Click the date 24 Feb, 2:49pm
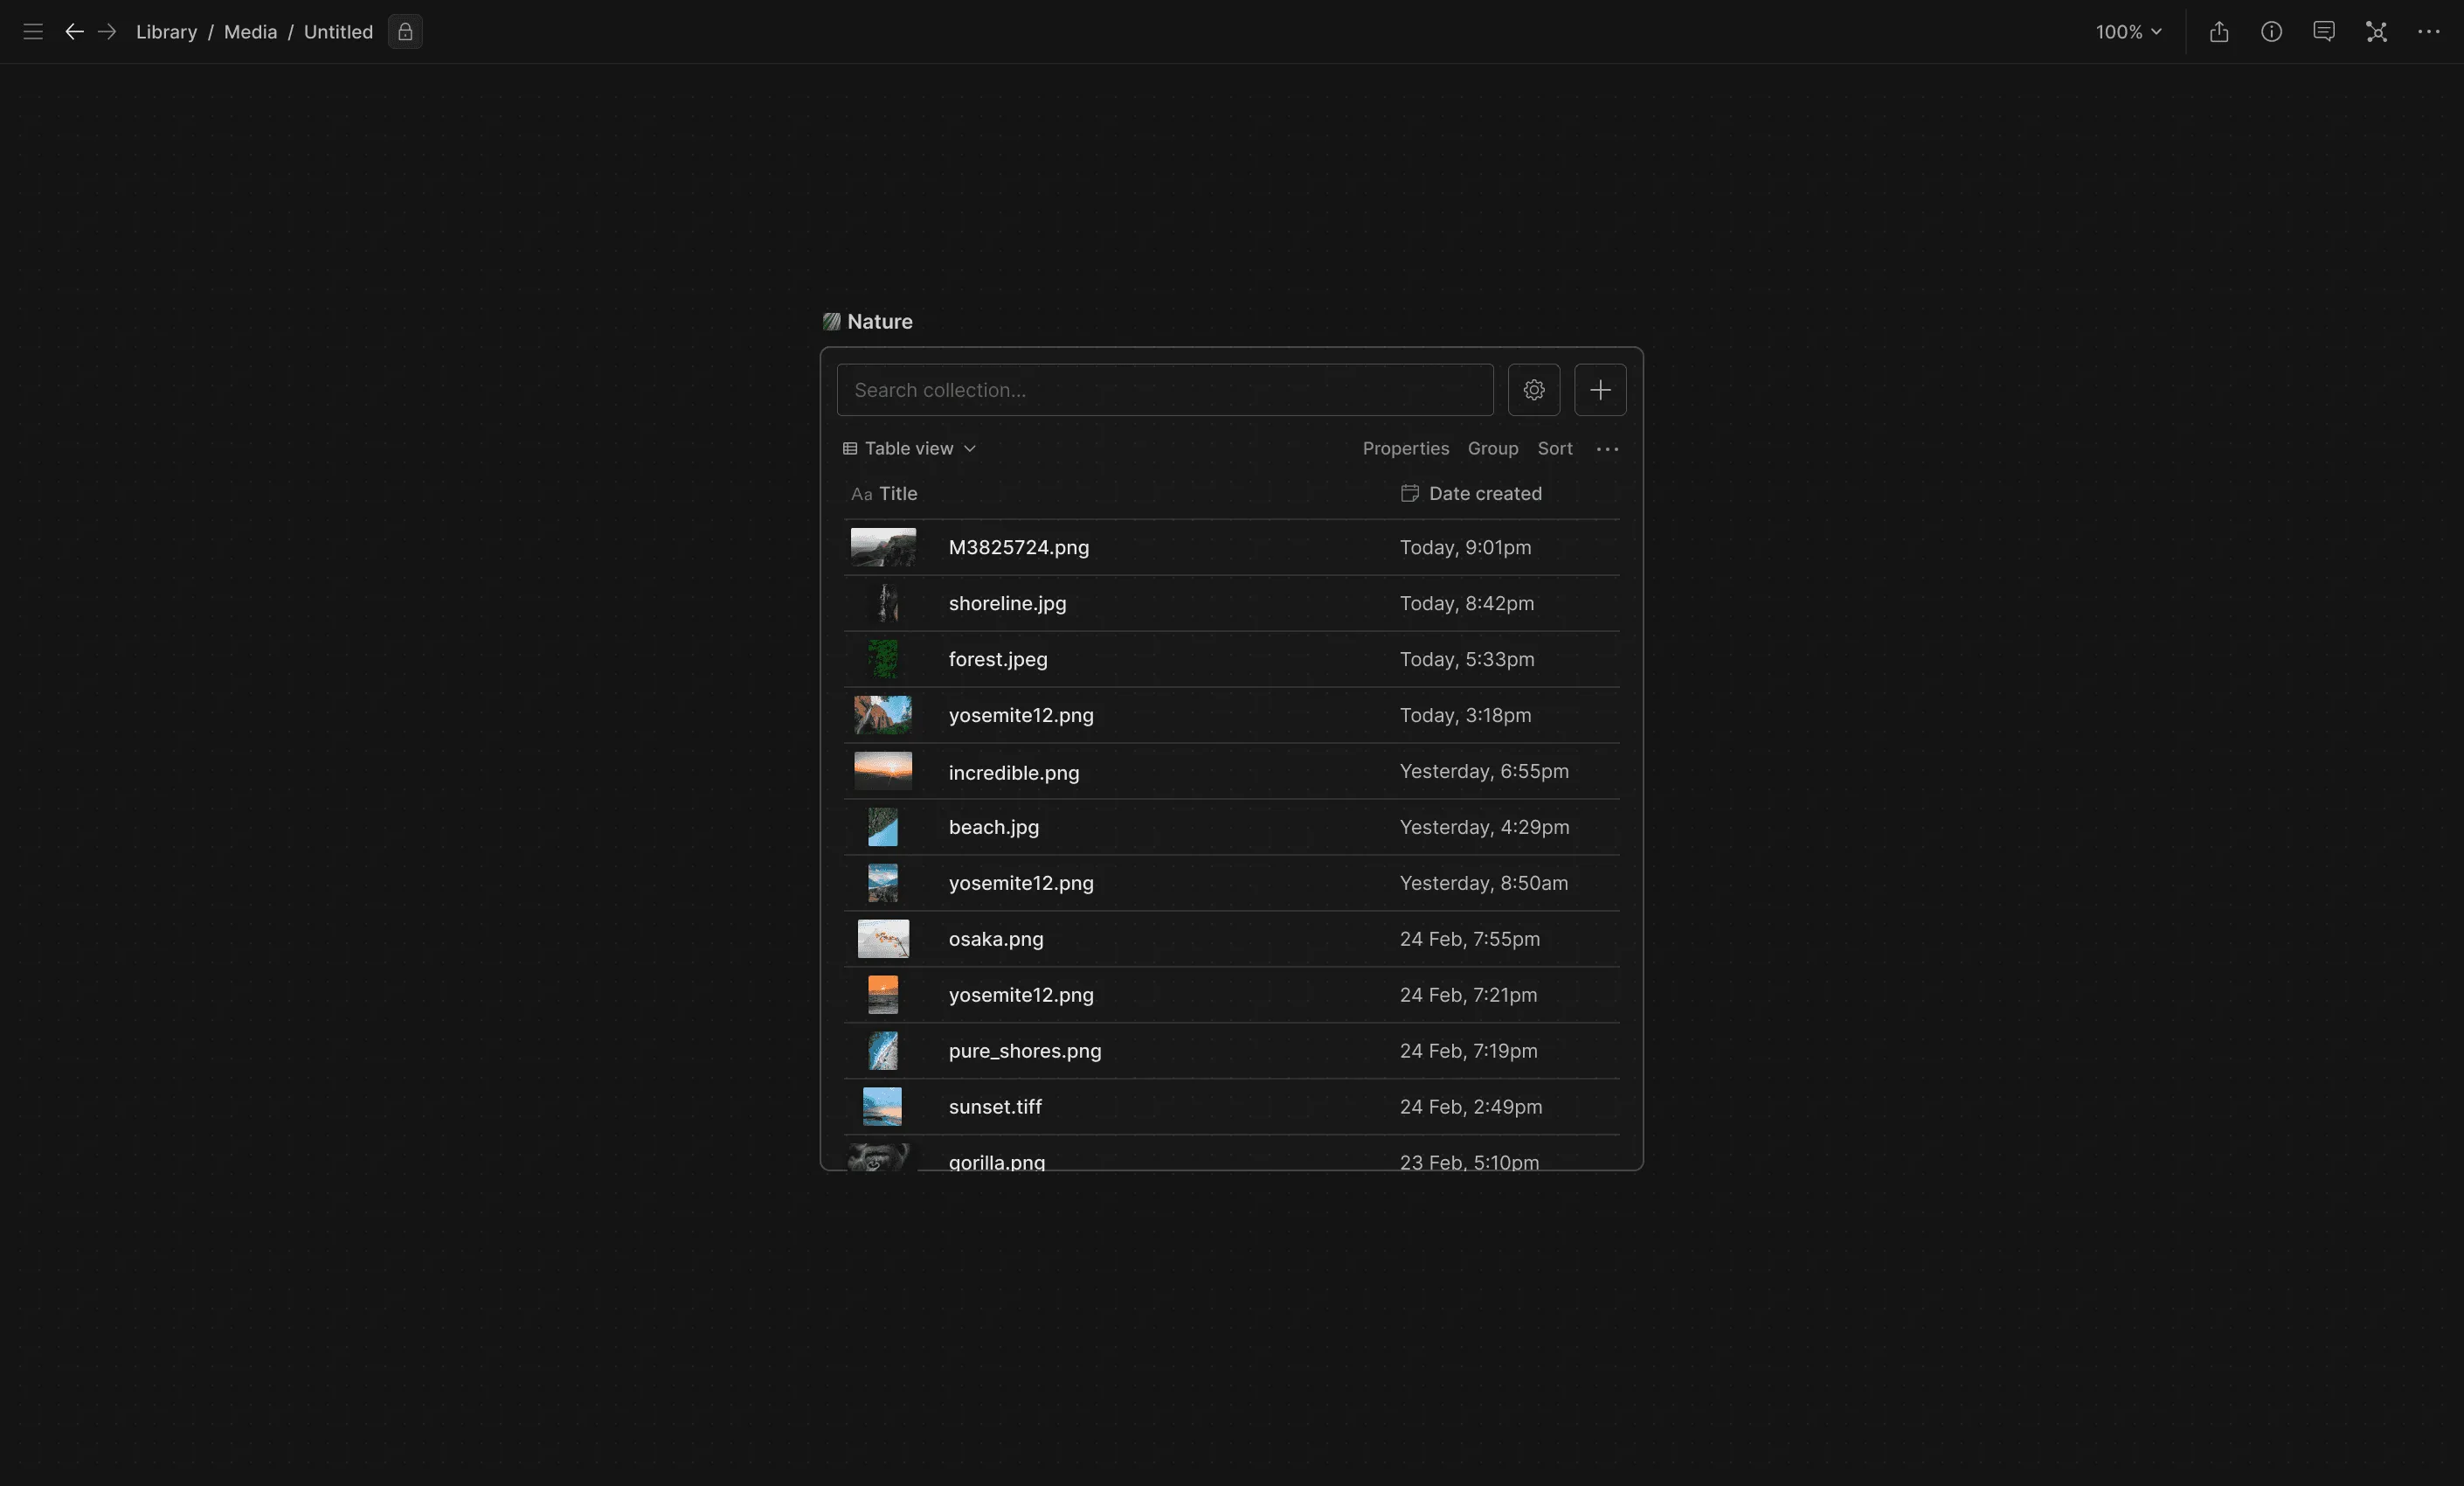The image size is (2464, 1486). click(1471, 1107)
